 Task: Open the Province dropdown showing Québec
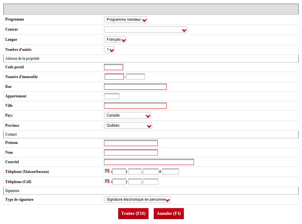pyautogui.click(x=128, y=125)
